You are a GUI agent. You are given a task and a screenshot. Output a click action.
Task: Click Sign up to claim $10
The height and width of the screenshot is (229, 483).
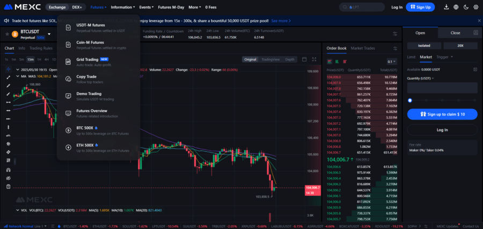[442, 114]
